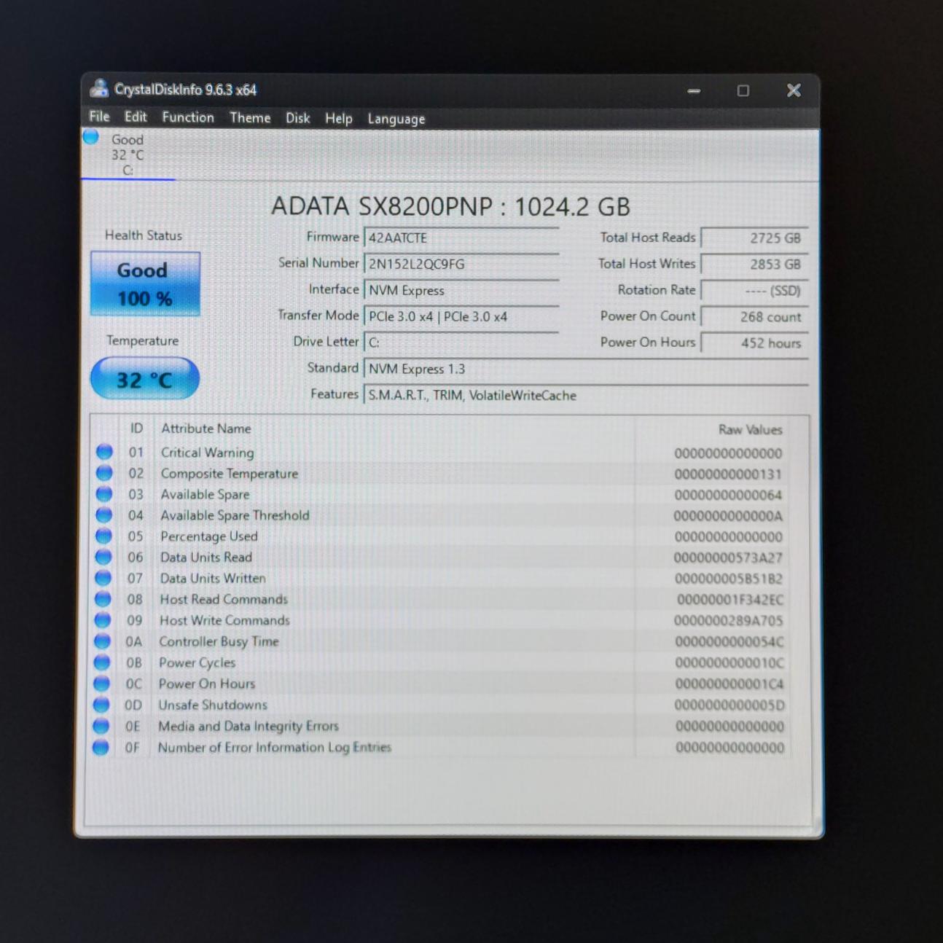Viewport: 943px width, 943px height.
Task: Click the Firmware value field
Action: coord(461,238)
